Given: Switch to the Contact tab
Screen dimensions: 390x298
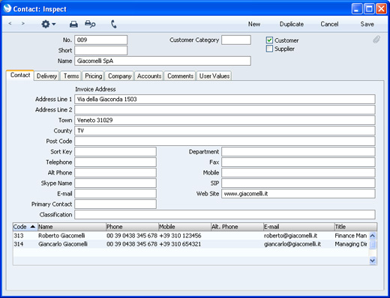Looking at the screenshot, I should tap(20, 75).
